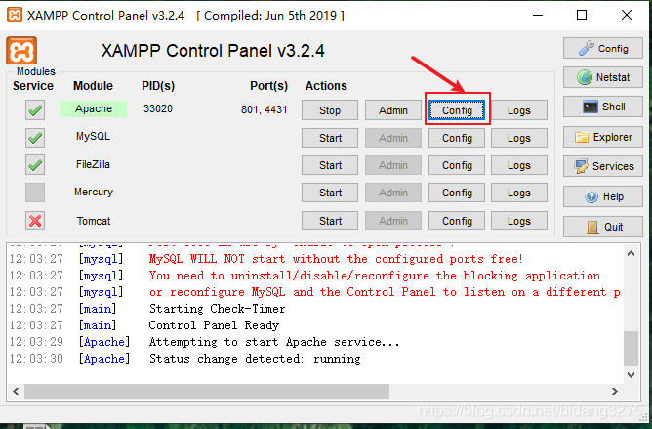This screenshot has height=429, width=652.
Task: Click 'You need to uninstall/disable/reconfigure' log line
Action: tap(374, 276)
